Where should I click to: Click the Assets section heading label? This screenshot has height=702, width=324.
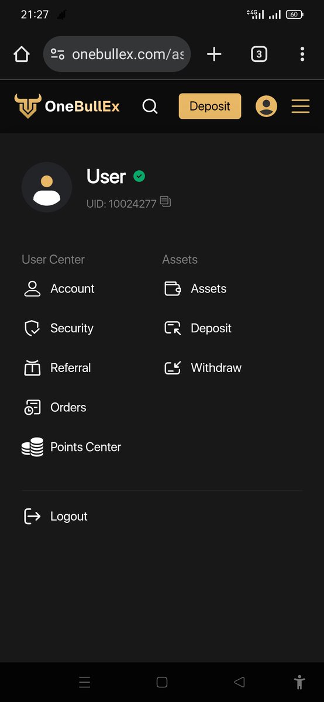pos(180,259)
